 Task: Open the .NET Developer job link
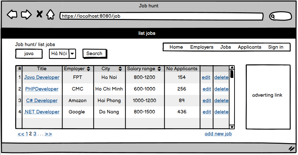[x=42, y=112]
